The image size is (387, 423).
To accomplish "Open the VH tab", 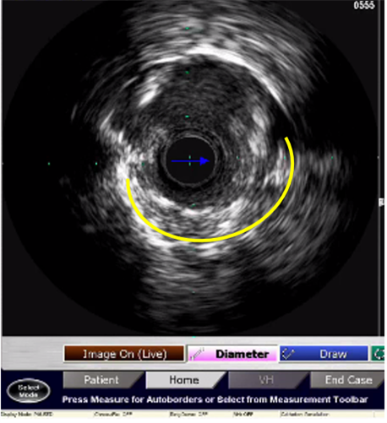I will point(267,380).
